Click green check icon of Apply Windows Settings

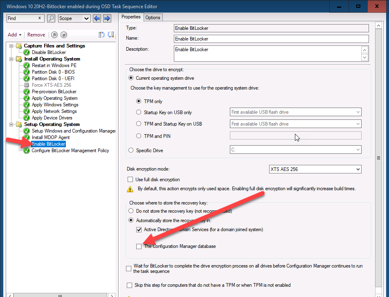(x=27, y=105)
